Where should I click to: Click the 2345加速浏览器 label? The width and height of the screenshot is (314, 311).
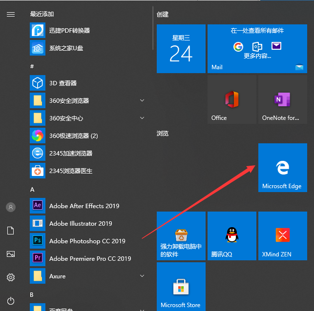click(71, 153)
